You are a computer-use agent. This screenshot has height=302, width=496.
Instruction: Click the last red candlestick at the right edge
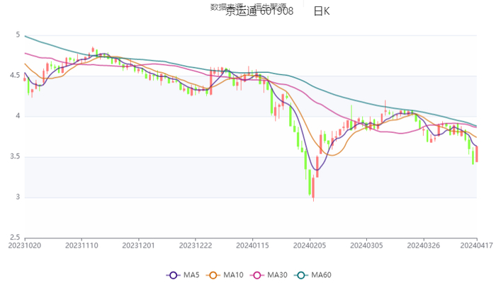pos(477,154)
